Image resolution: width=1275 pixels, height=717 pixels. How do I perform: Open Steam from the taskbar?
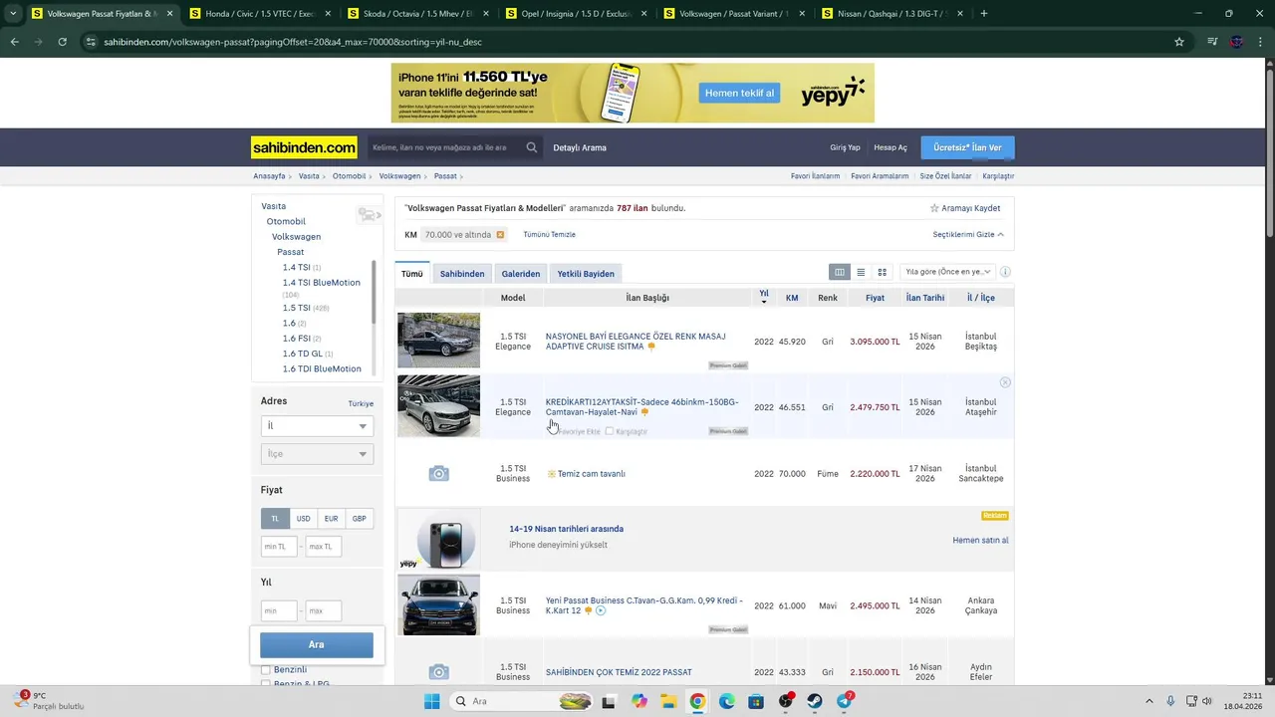point(815,701)
